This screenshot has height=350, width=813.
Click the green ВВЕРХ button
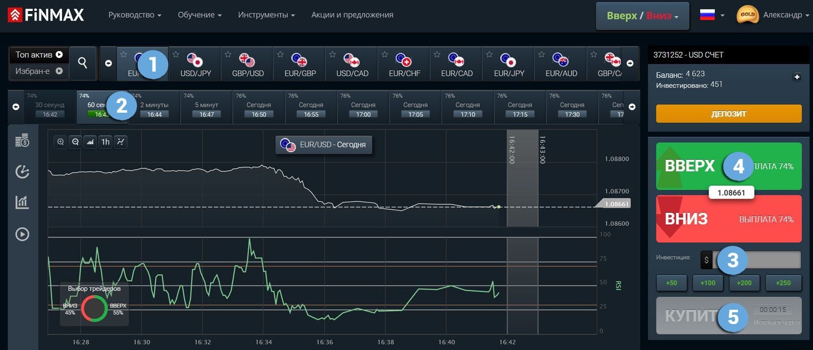pyautogui.click(x=729, y=166)
